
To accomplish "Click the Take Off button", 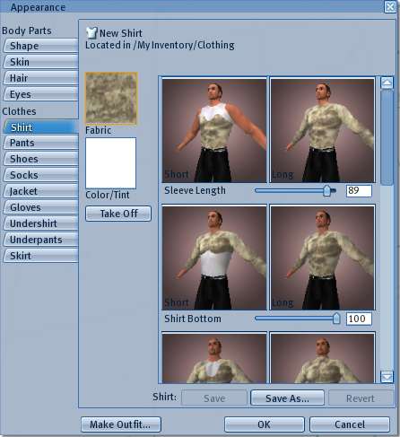I will [x=118, y=214].
